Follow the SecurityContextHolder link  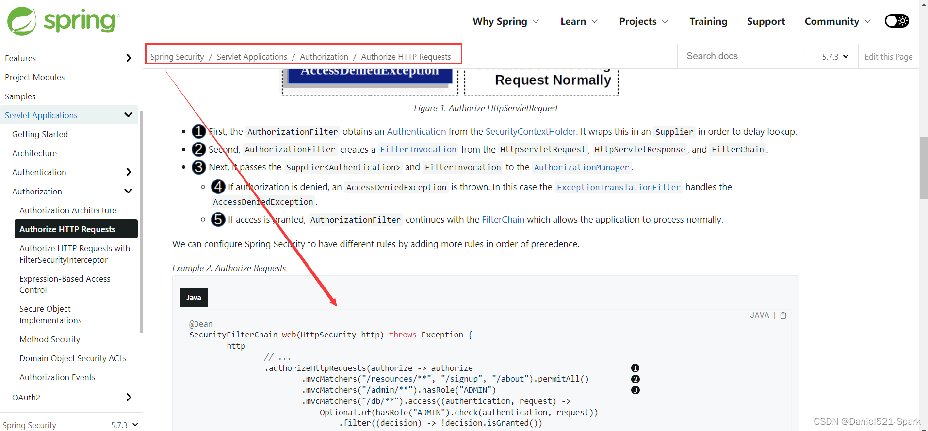(531, 132)
